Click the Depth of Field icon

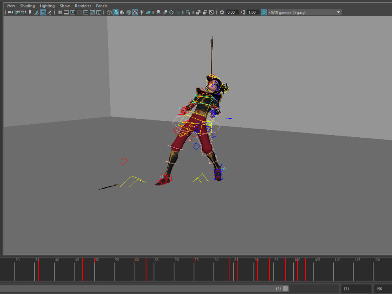[x=178, y=12]
